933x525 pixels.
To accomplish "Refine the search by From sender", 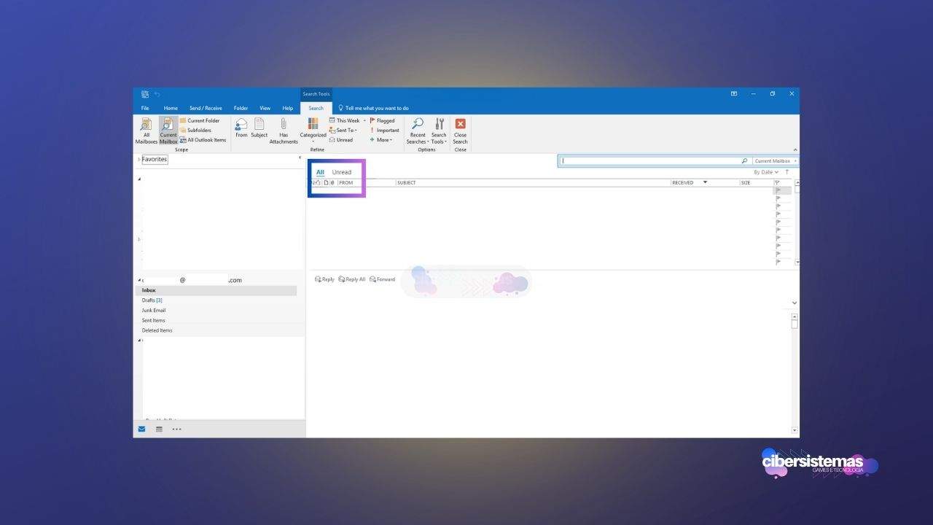I will 241,128.
